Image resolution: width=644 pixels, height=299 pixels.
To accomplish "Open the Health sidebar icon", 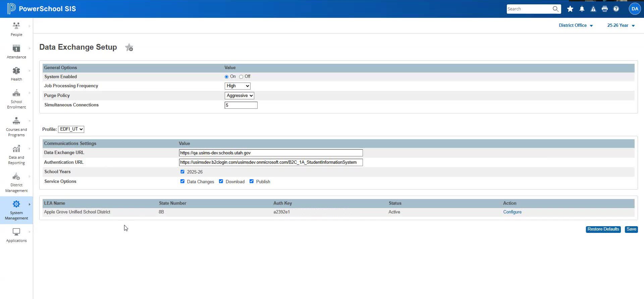I will pyautogui.click(x=16, y=71).
